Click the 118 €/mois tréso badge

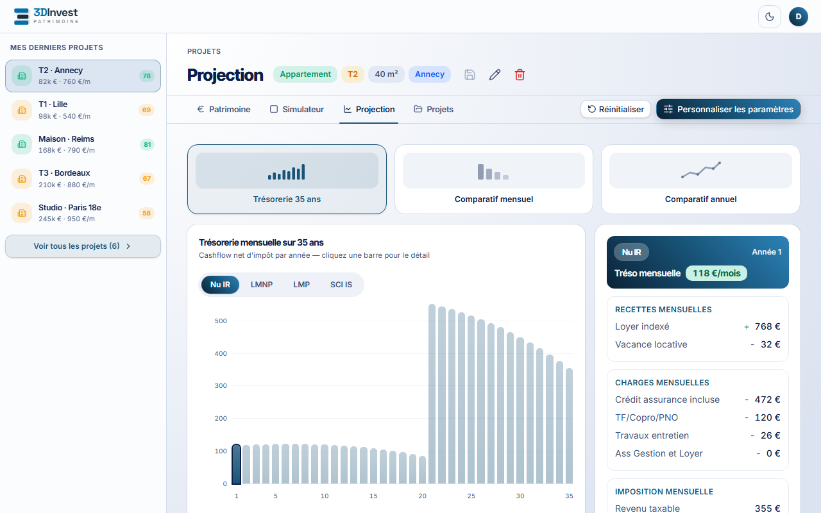(x=716, y=273)
